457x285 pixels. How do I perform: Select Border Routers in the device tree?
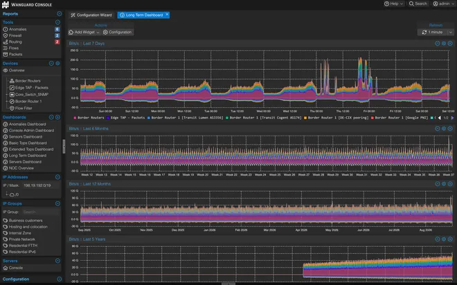coord(28,81)
